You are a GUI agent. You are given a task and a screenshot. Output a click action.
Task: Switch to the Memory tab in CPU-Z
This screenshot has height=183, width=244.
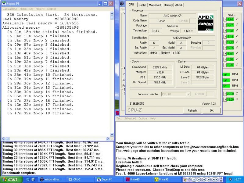point(168,5)
